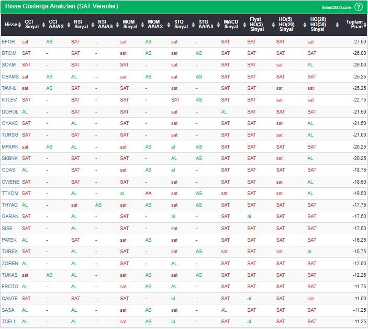Image resolution: width=368 pixels, height=329 pixels.
Task: Click sort arrows on MOM Sinyal column
Action: pos(142,24)
